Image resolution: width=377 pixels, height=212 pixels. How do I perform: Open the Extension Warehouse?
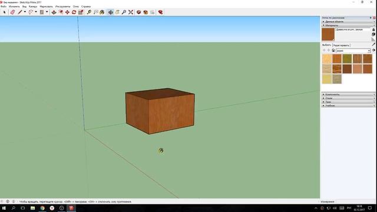tap(145, 12)
